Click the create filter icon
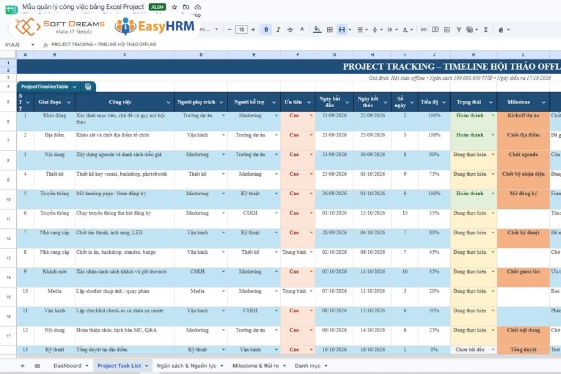 pyautogui.click(x=458, y=30)
